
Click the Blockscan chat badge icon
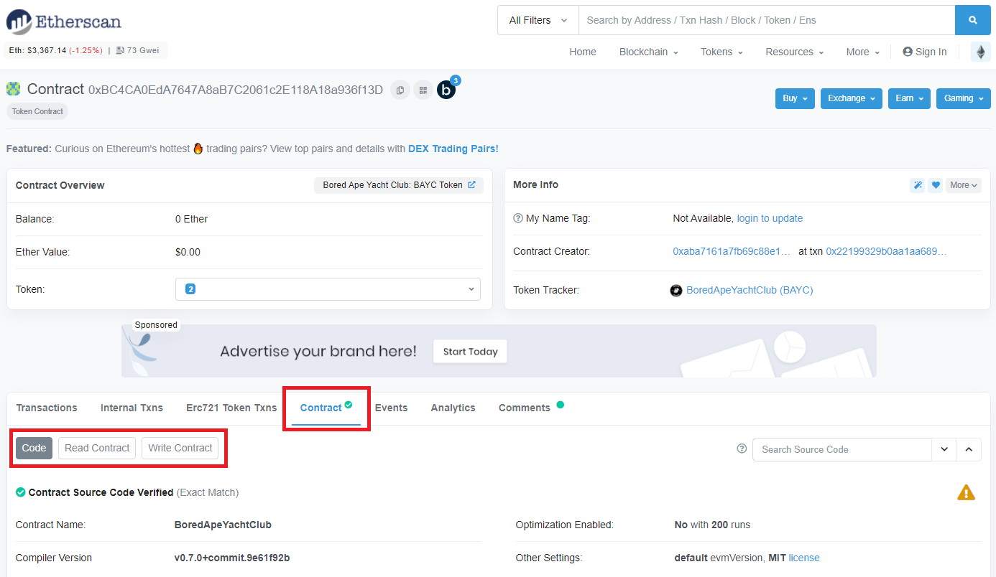coord(446,90)
